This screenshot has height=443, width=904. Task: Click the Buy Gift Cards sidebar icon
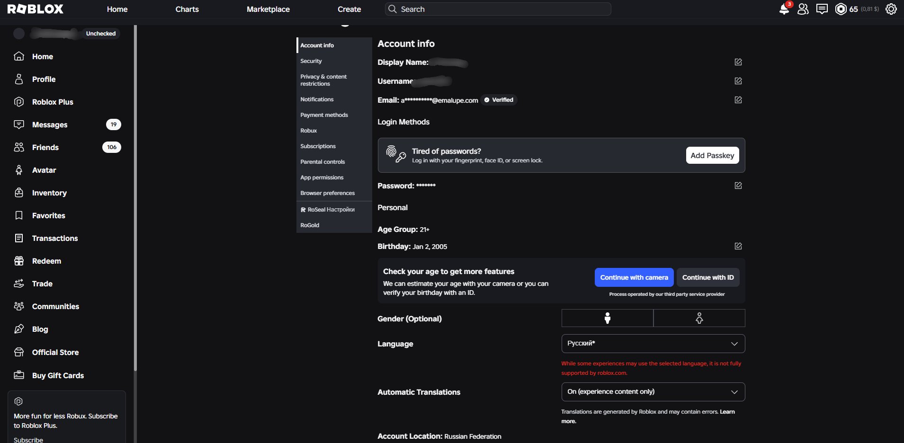point(19,375)
